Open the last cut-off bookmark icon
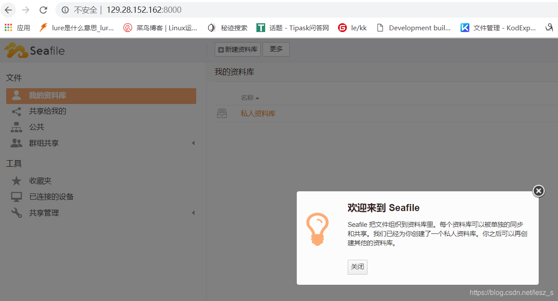 (549, 28)
